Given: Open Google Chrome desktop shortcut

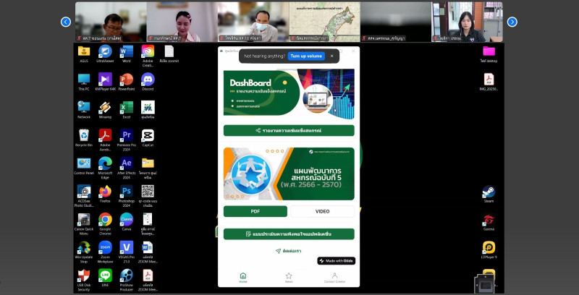Looking at the screenshot, I should click(x=105, y=219).
